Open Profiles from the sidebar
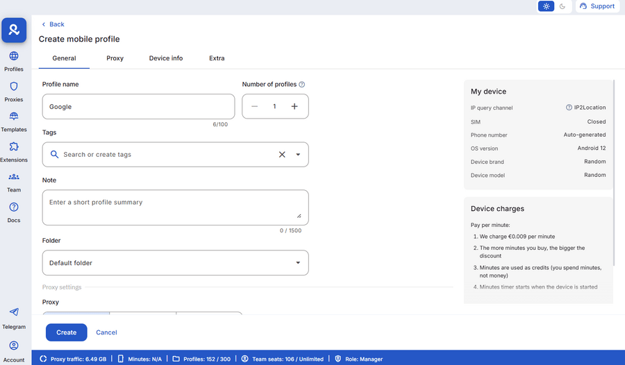Viewport: 625px width, 365px height. 14,56
